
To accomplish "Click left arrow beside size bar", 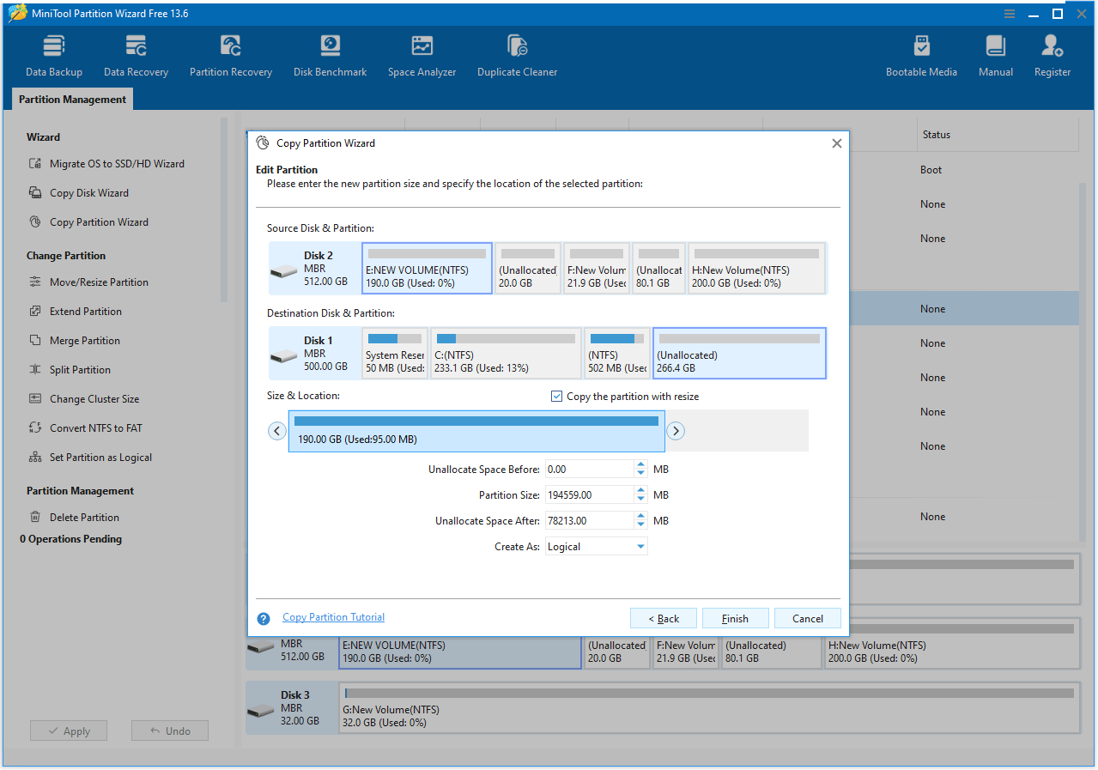I will (x=277, y=431).
